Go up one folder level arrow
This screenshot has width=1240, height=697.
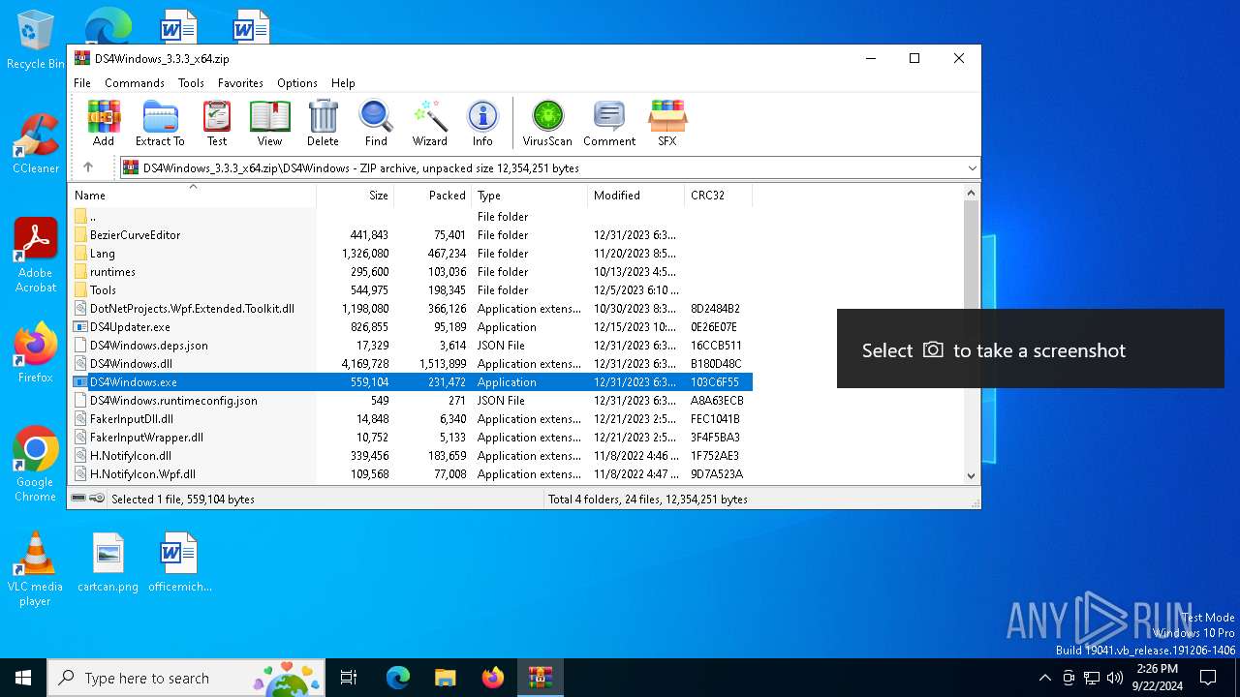tap(88, 167)
